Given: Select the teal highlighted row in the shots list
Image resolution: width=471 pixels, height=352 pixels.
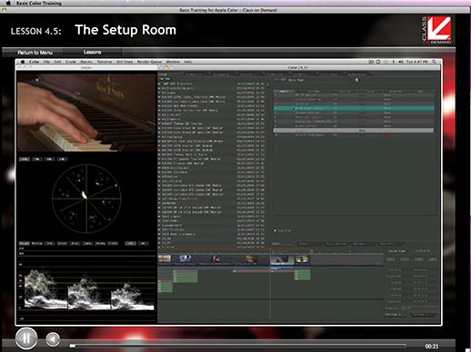Looking at the screenshot, I should [354, 108].
